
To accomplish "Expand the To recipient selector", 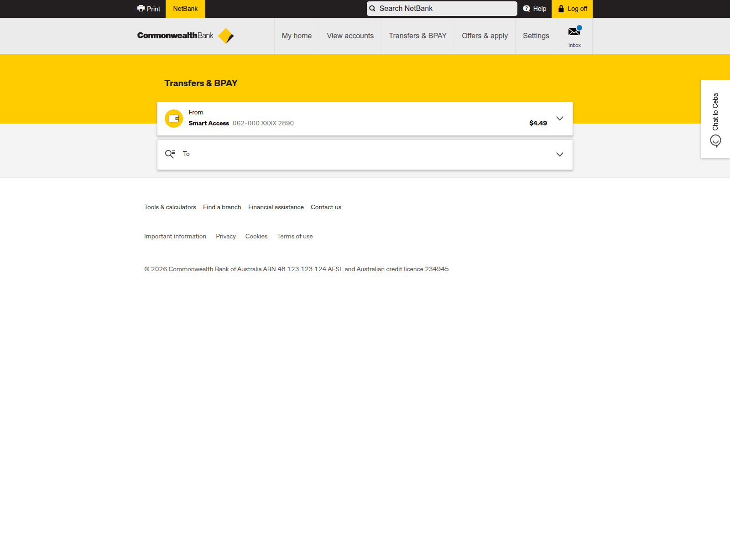I will point(560,154).
